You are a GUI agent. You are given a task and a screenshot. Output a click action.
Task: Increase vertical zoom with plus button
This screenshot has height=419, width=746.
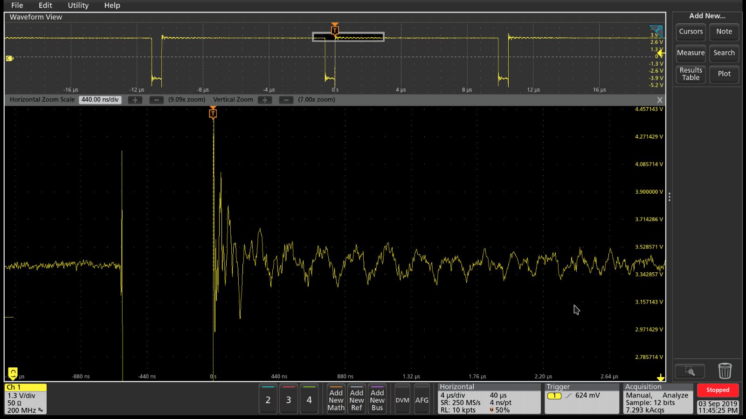pos(265,100)
